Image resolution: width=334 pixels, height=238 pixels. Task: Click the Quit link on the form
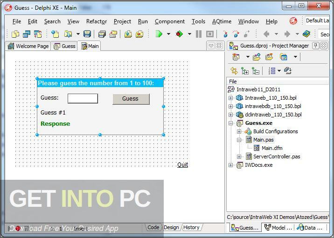pos(182,164)
